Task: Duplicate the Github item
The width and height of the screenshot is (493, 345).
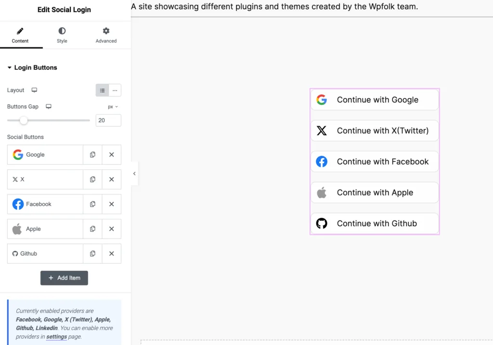Action: (x=92, y=254)
